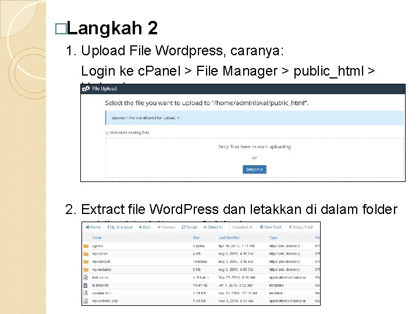Click the wp-includes folder icon
Screen dimensions: 419x314
point(86,270)
